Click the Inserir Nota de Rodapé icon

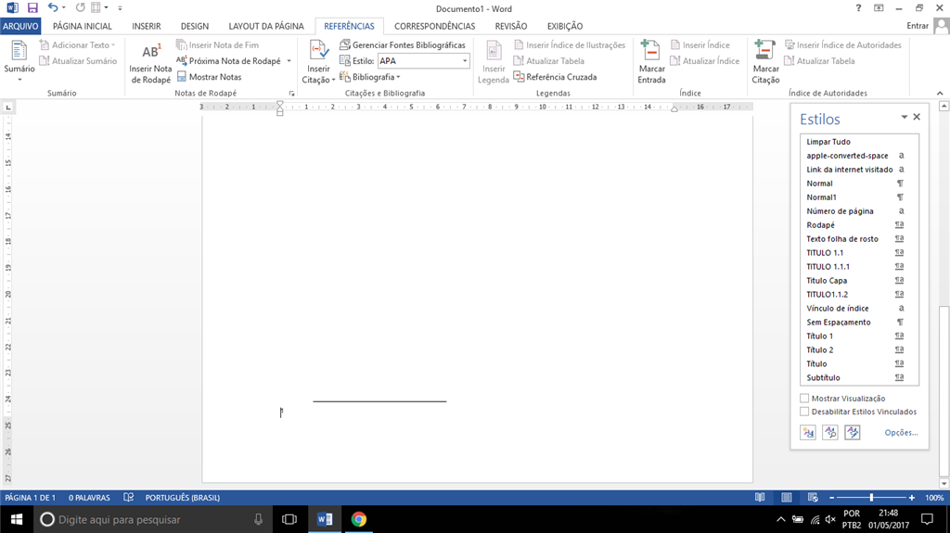[151, 52]
